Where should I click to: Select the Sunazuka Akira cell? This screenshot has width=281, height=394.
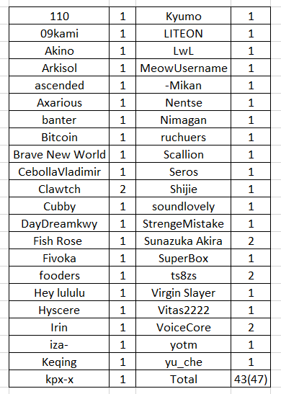(183, 241)
